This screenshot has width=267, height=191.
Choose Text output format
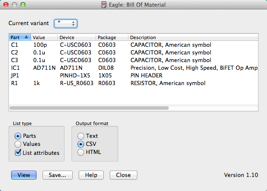80,136
